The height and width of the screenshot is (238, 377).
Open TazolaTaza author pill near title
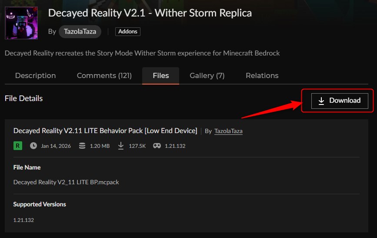80,31
